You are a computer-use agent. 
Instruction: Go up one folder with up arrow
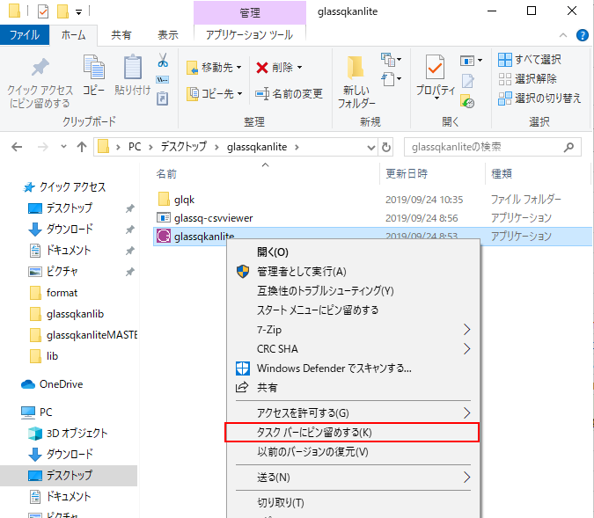(x=82, y=147)
